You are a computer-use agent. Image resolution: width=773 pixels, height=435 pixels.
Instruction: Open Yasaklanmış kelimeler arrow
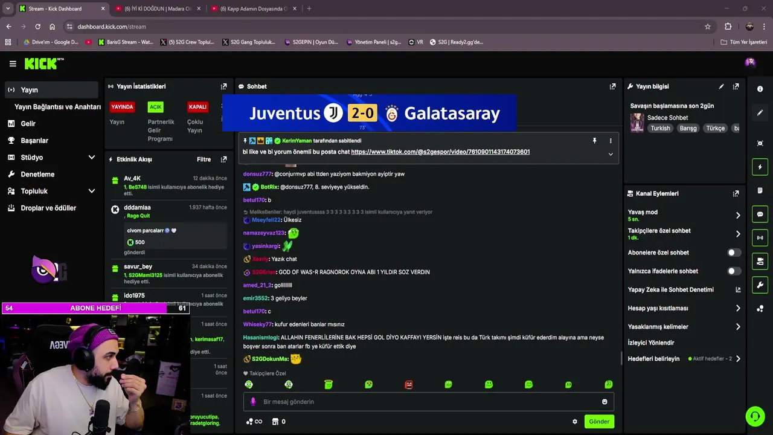[738, 327]
